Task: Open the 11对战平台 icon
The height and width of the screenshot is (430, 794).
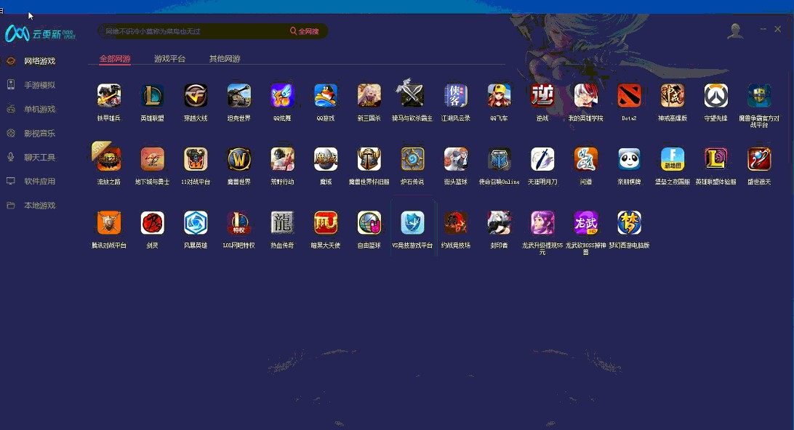Action: pos(196,159)
